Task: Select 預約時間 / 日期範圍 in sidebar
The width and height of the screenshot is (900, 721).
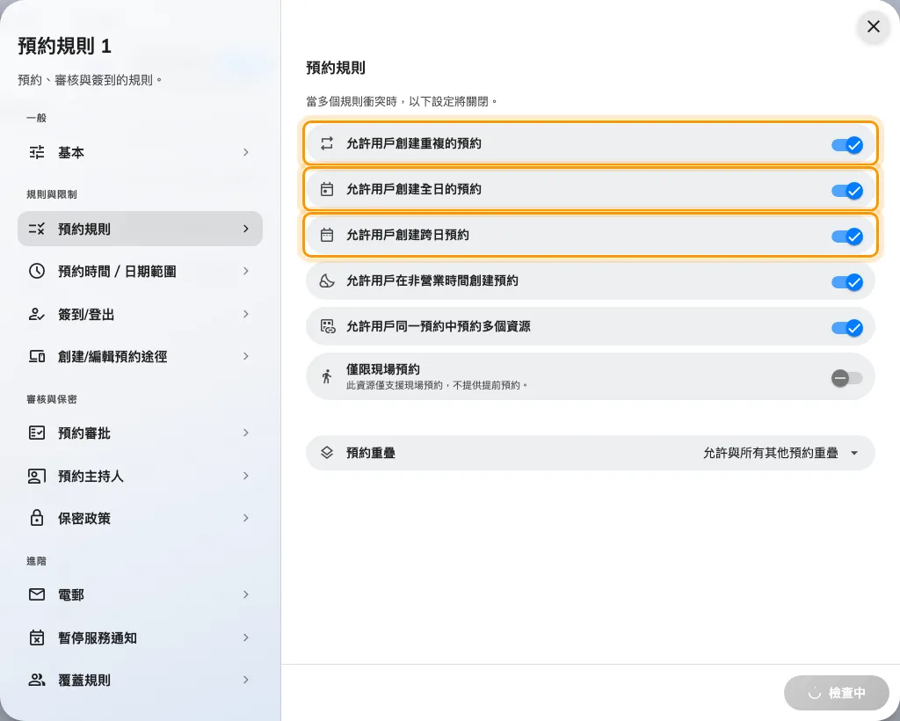Action: click(x=140, y=271)
